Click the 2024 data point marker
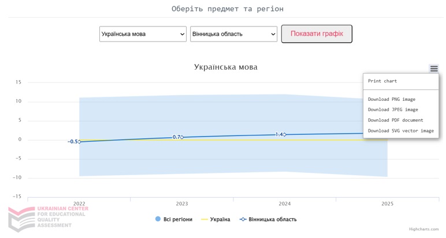This screenshot has width=446, height=238. (285, 134)
